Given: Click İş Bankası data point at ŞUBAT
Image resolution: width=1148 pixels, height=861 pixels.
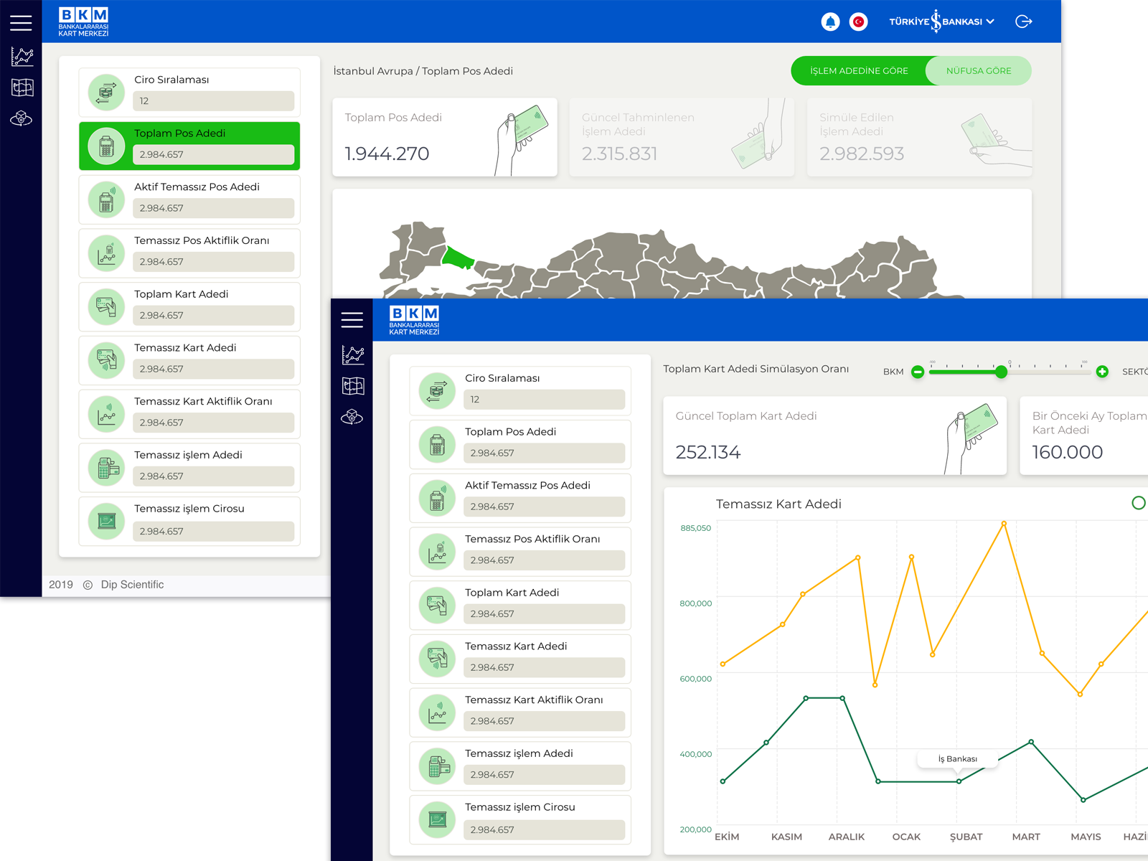Looking at the screenshot, I should 959,781.
